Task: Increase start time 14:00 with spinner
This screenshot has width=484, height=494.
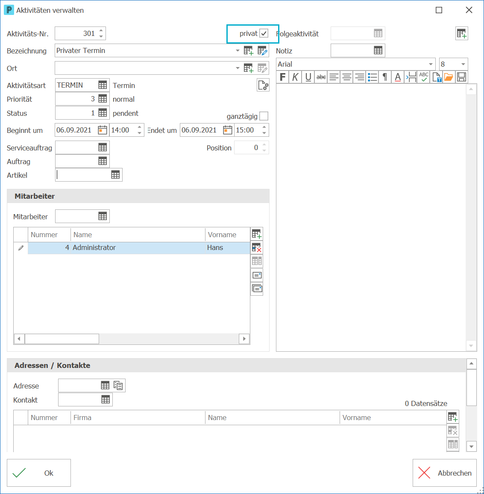Action: click(x=140, y=127)
